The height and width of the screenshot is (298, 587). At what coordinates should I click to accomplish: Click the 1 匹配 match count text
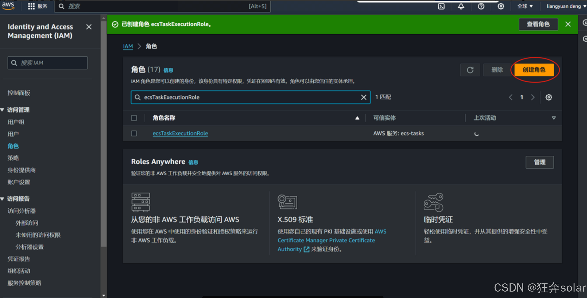pyautogui.click(x=383, y=97)
